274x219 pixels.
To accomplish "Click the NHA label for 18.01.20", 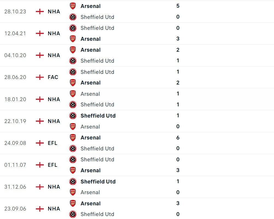I will click(x=54, y=99).
